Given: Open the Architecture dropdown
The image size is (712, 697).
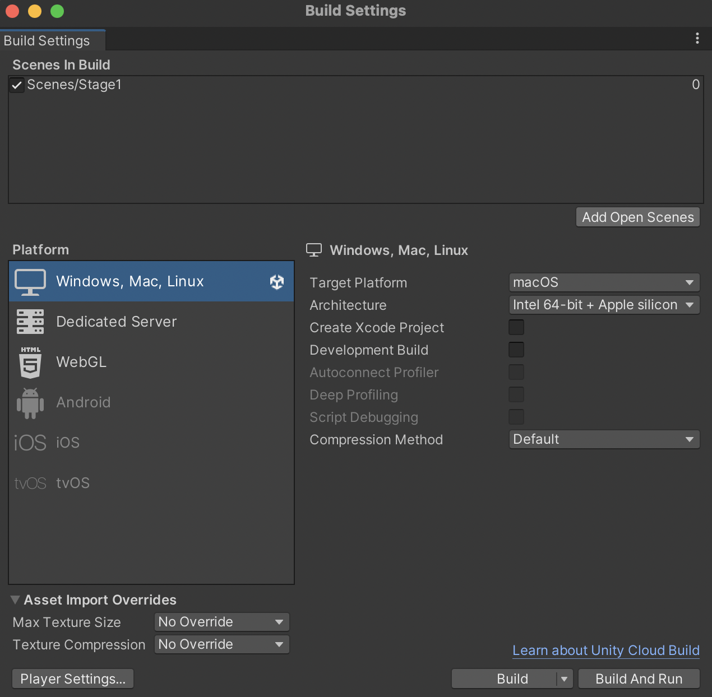Looking at the screenshot, I should point(604,305).
